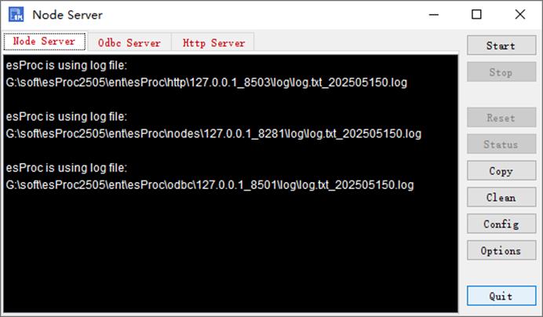Click the Start button
Viewport: 543px width, 317px height.
(x=501, y=46)
